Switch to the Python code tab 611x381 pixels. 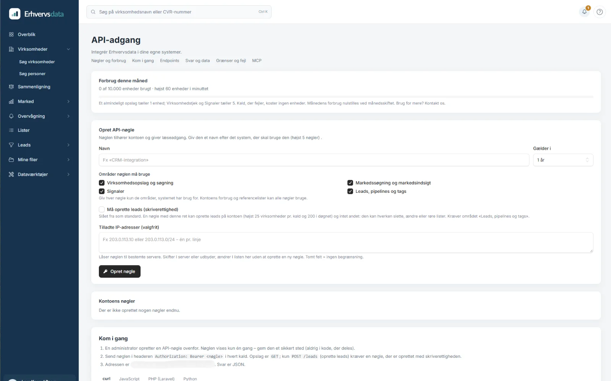pyautogui.click(x=190, y=379)
